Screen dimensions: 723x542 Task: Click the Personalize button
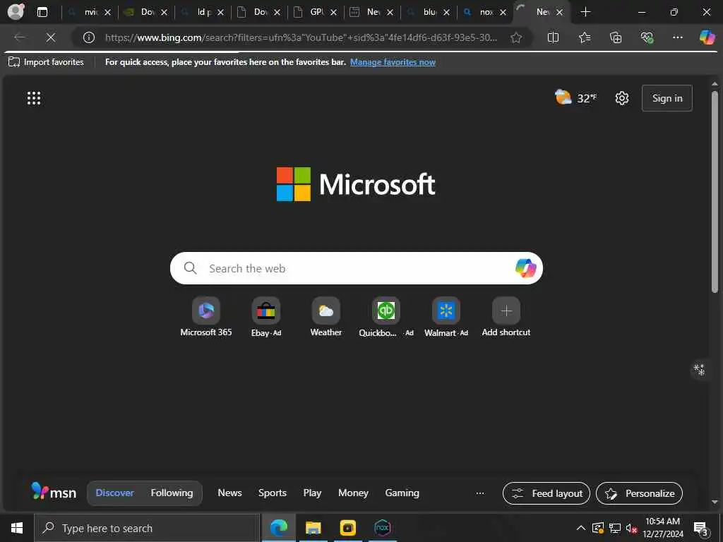(639, 493)
